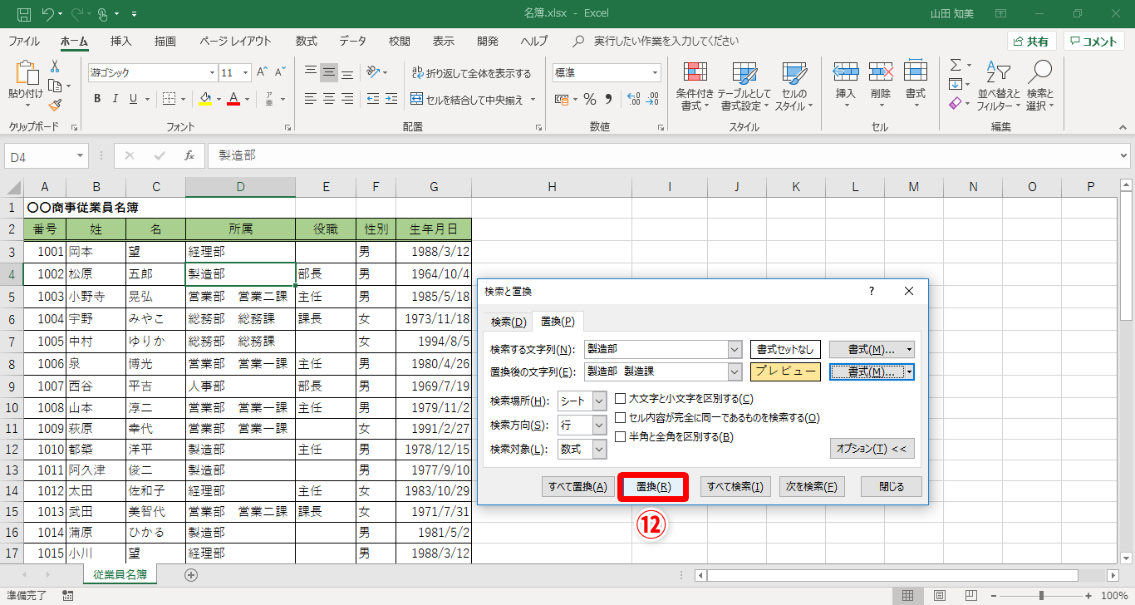The image size is (1135, 605).
Task: Click the すべて検索(I) button
Action: pos(735,486)
